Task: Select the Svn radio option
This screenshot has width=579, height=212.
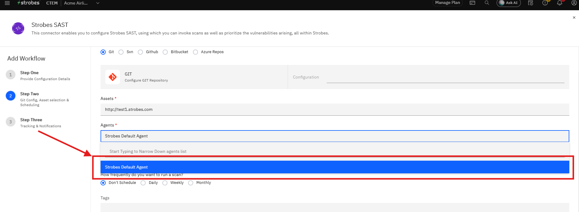Action: click(121, 52)
